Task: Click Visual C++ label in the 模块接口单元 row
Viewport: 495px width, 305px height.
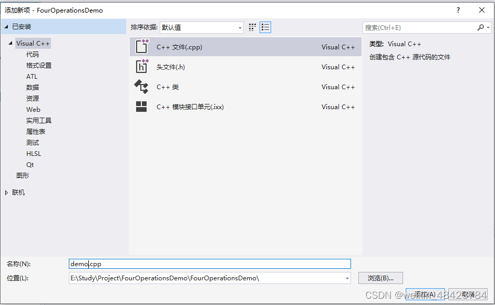Action: pyautogui.click(x=338, y=107)
